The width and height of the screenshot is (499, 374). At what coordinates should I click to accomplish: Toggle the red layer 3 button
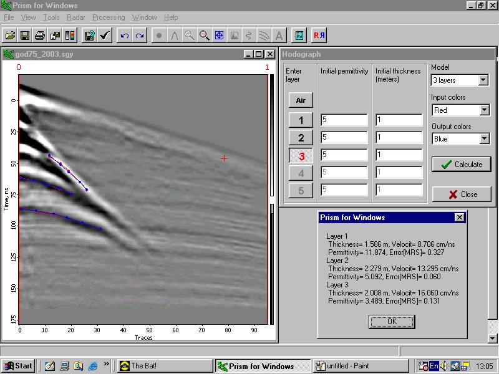click(301, 156)
